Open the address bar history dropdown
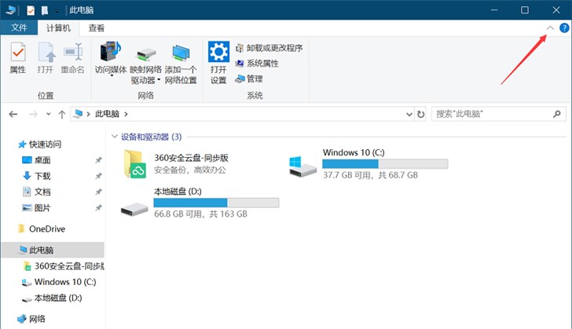 point(407,115)
